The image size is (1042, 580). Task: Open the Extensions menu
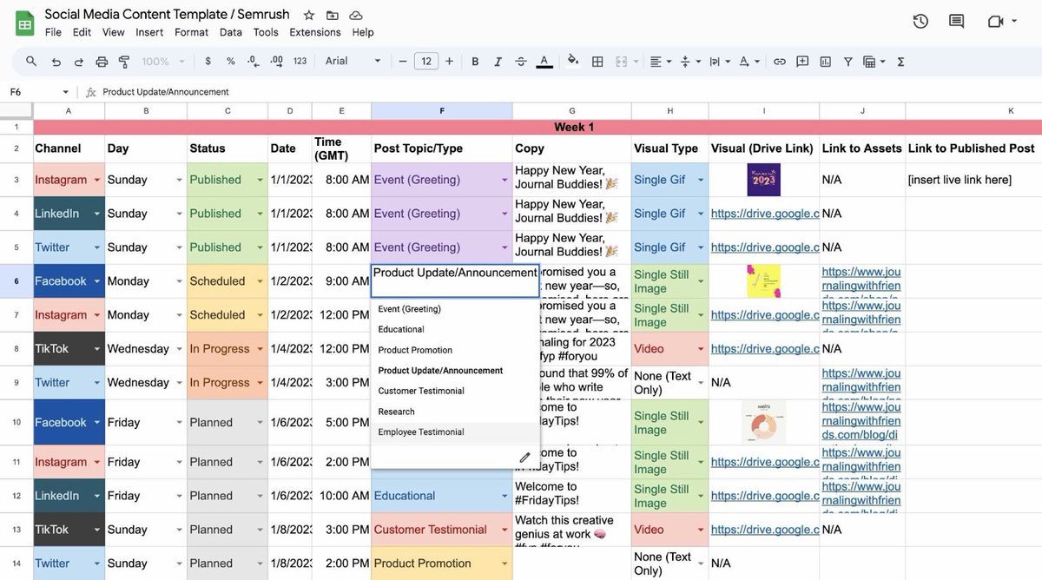coord(314,31)
